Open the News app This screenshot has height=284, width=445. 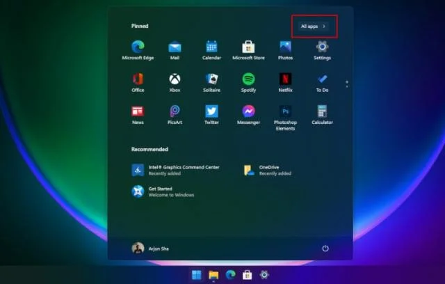tap(138, 115)
